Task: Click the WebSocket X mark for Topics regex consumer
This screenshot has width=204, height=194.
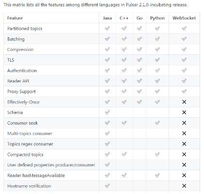Action: 184,144
